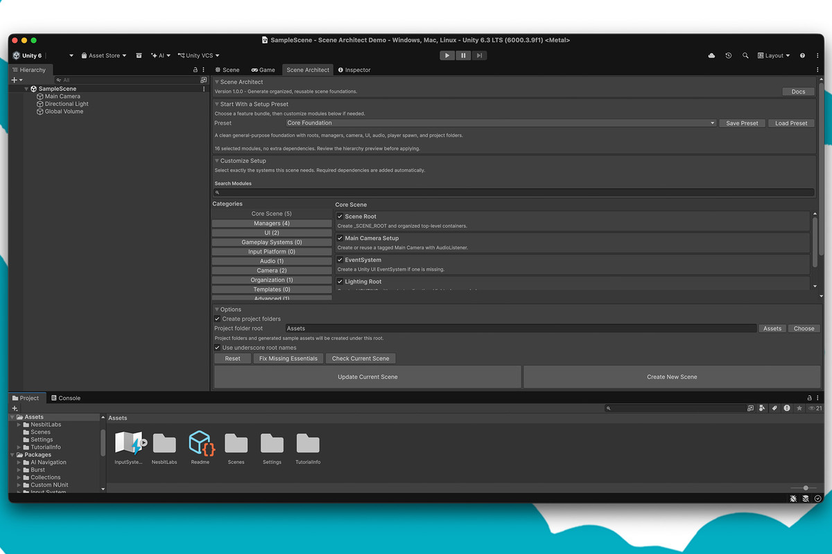This screenshot has height=554, width=832.
Task: Open the Preset Core Foundation dropdown
Action: pyautogui.click(x=501, y=123)
